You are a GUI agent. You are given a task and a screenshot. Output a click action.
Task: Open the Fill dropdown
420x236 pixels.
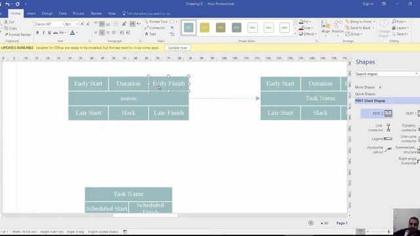[x=304, y=22]
